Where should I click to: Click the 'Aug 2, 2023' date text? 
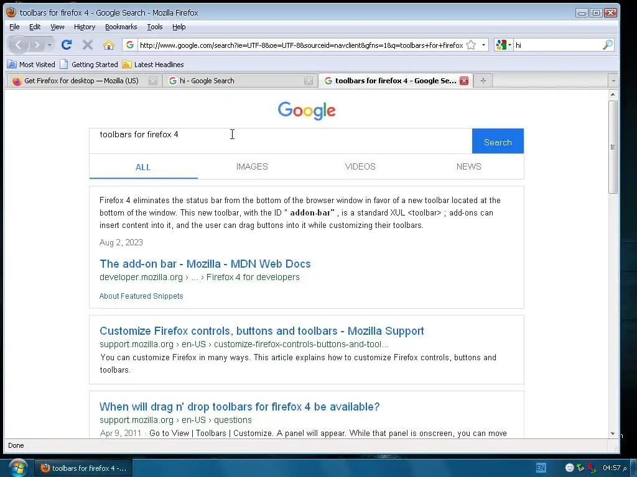[121, 243]
